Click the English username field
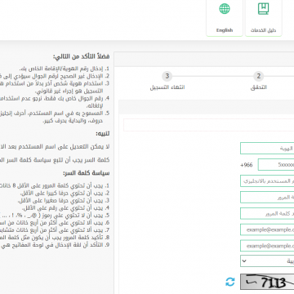The height and width of the screenshot is (294, 294). point(267,181)
